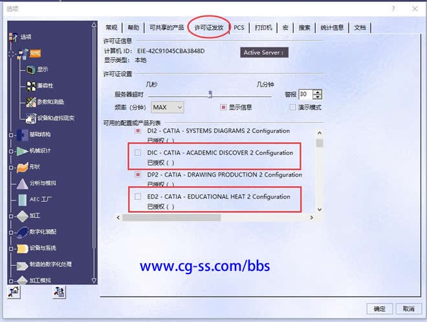Switch to the General tab
Viewport: 427px width, 322px height.
[x=112, y=28]
